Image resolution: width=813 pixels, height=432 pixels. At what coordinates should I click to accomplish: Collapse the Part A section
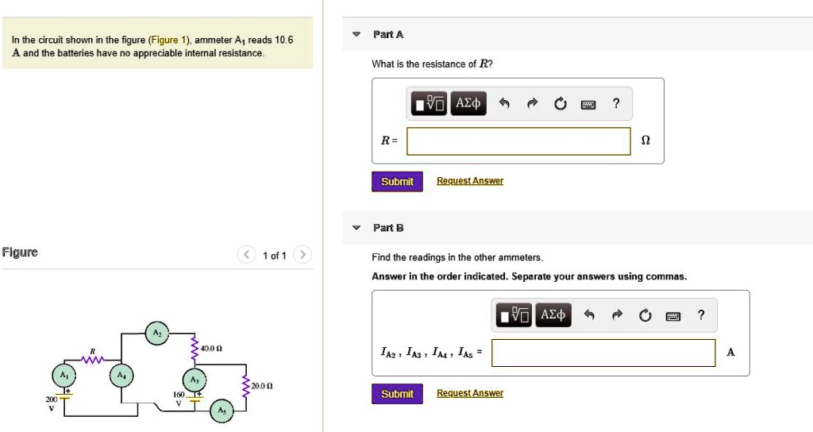click(x=356, y=34)
